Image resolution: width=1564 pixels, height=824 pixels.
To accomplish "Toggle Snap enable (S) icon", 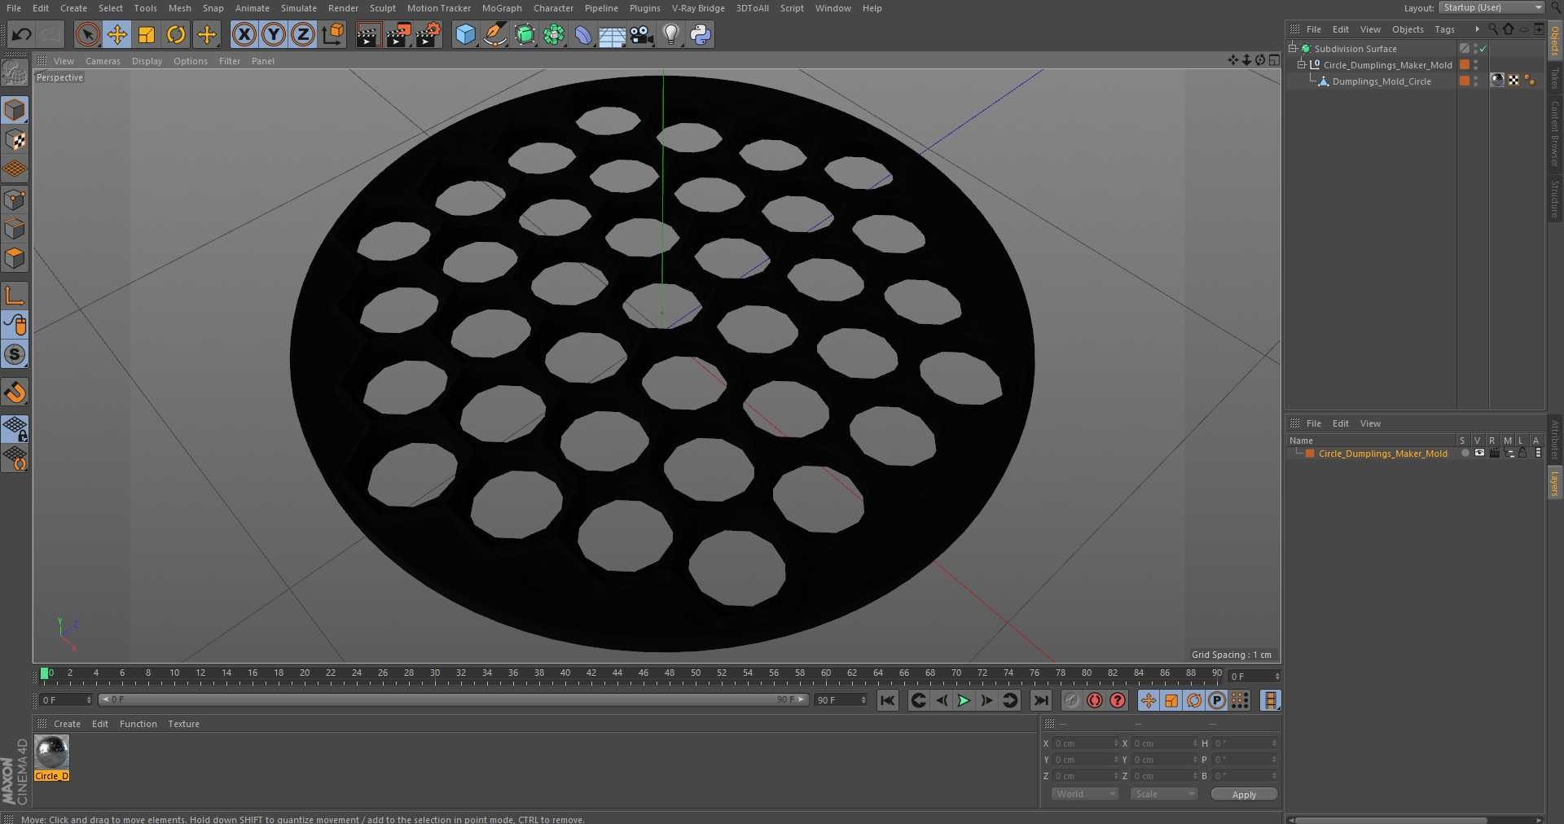I will point(15,354).
